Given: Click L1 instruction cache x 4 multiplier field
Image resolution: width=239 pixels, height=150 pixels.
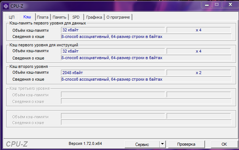Looking at the screenshot, I should point(198,51).
